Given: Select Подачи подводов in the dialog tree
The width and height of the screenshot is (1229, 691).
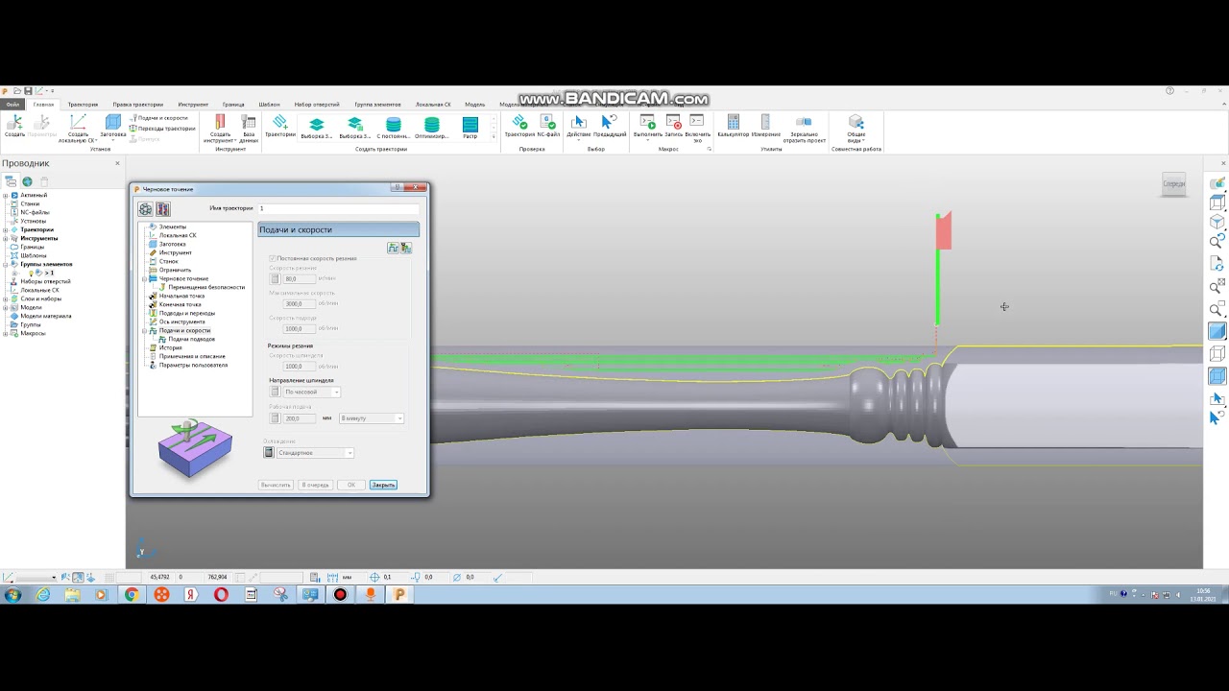Looking at the screenshot, I should (x=191, y=339).
